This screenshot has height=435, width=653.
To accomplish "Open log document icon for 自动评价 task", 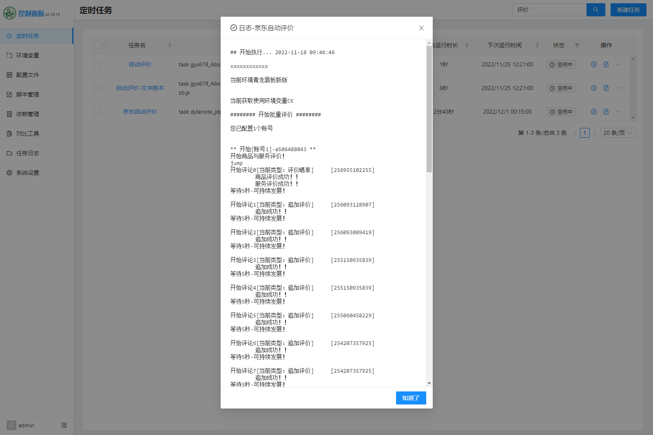I will (606, 64).
